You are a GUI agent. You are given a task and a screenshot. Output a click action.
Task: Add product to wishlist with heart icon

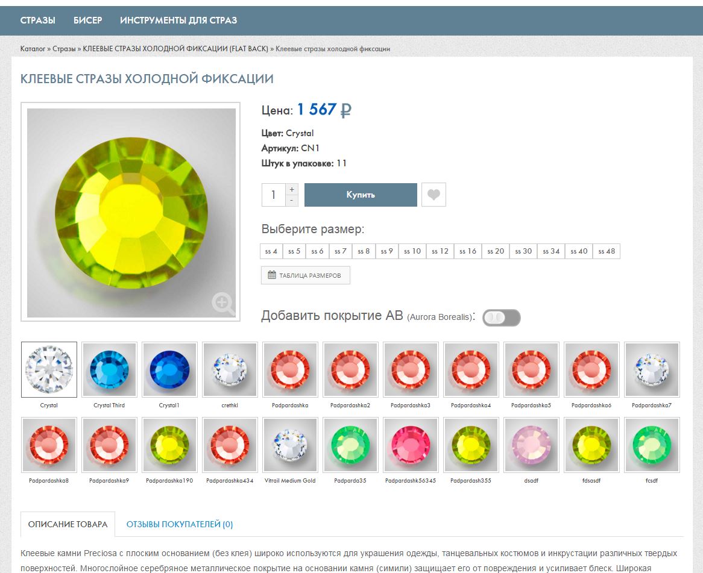point(433,195)
